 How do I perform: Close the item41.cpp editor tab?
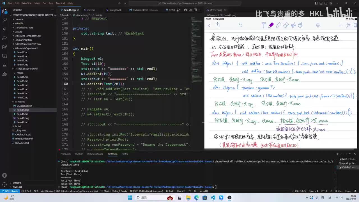click(79, 10)
